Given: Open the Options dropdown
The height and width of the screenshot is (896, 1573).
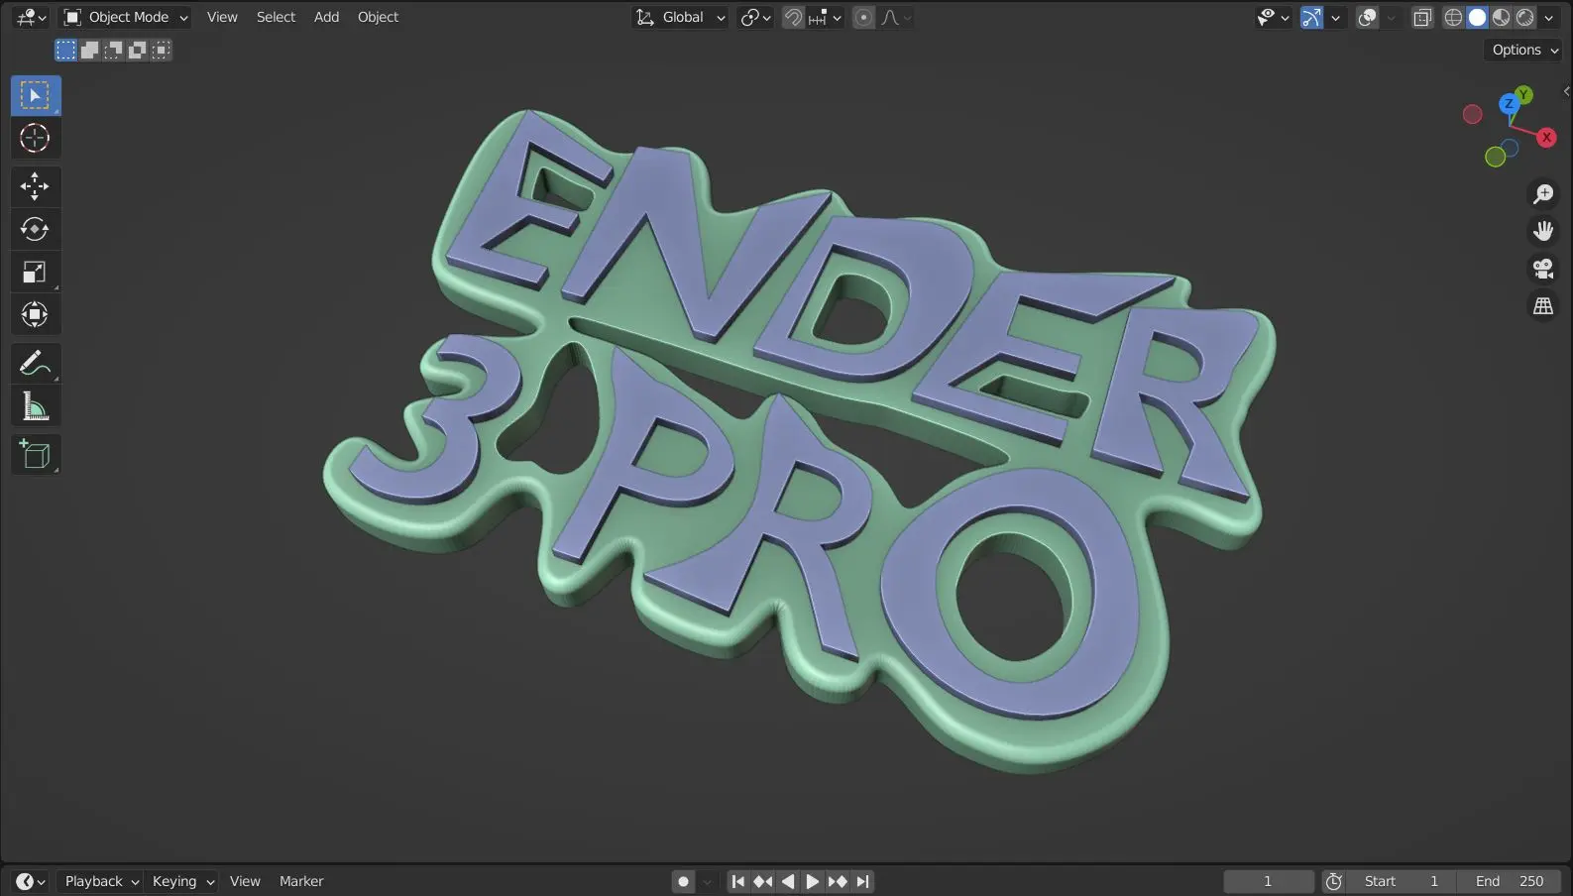Looking at the screenshot, I should tap(1524, 50).
